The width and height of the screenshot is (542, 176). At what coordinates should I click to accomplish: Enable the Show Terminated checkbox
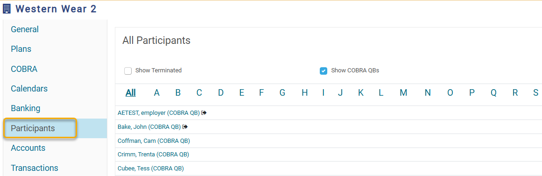tap(128, 71)
